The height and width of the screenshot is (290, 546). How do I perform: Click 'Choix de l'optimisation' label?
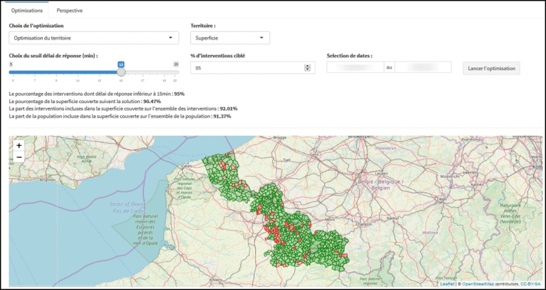point(36,26)
